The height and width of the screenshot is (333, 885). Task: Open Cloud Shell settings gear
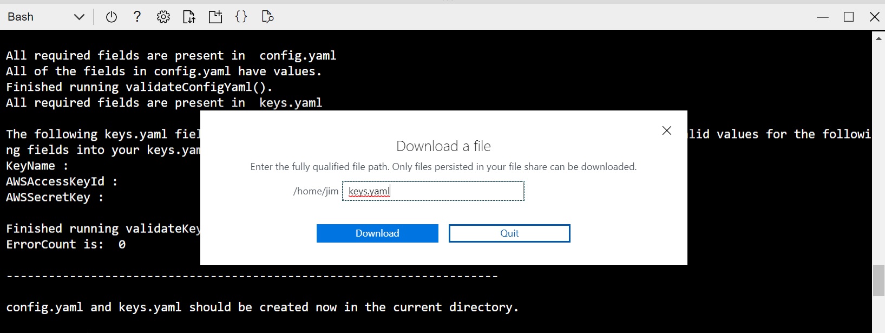coord(163,17)
